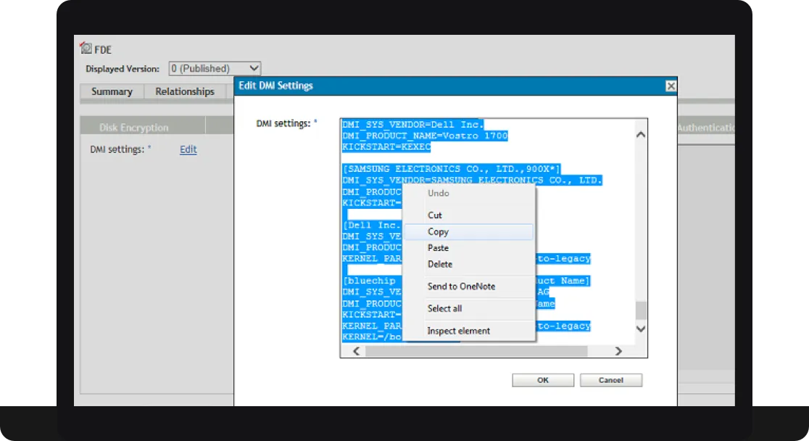Click the left arrow on the horizontal scrollbar
Screen dimensions: 809x441
tap(355, 350)
